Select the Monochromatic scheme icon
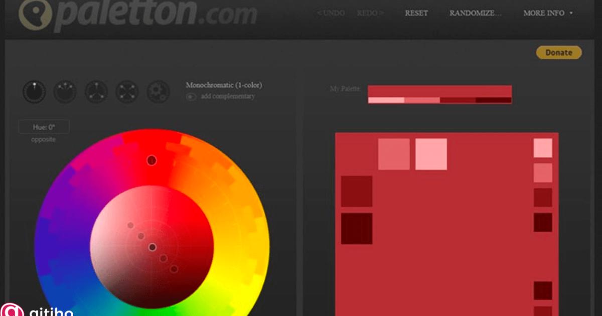This screenshot has width=602, height=316. pos(34,92)
